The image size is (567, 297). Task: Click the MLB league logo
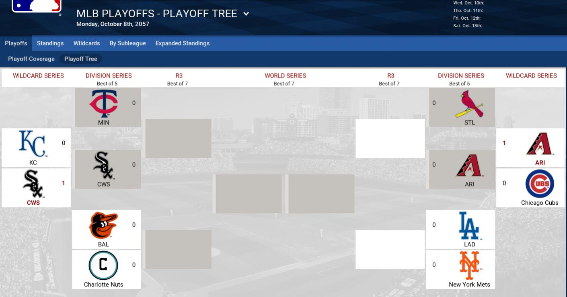[x=37, y=6]
